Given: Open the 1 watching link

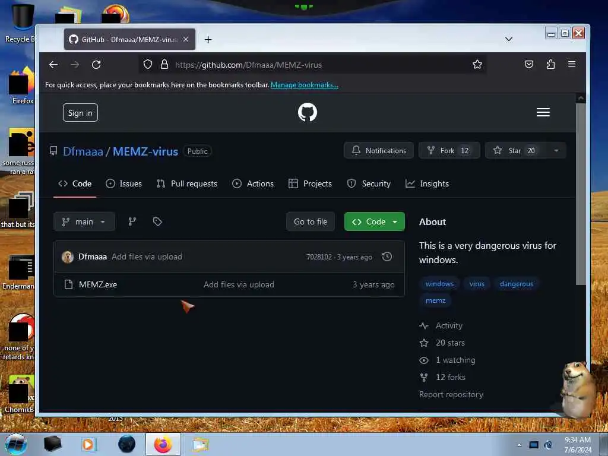Looking at the screenshot, I should pos(447,360).
